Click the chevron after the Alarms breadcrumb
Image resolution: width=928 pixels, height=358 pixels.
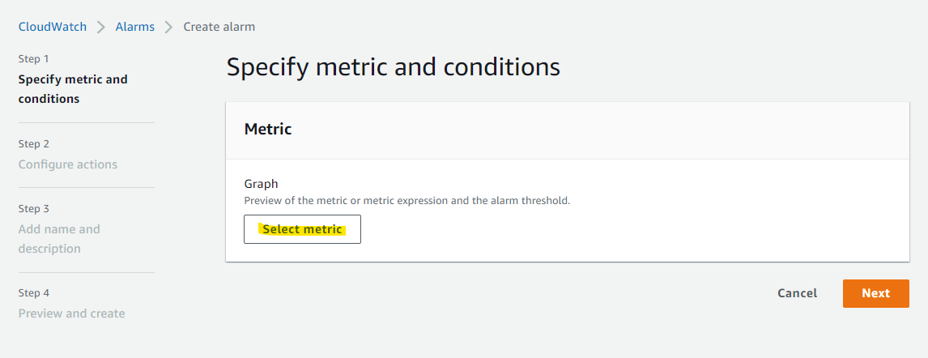[x=169, y=27]
